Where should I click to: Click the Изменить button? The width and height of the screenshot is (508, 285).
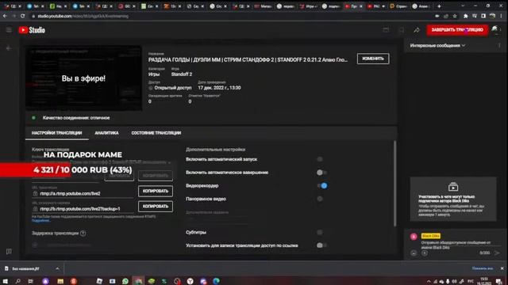[x=373, y=59]
